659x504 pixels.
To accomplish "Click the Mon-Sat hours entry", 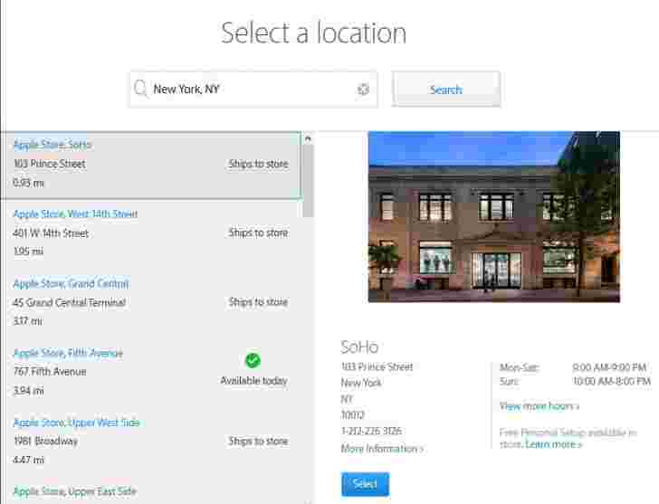I will [574, 367].
